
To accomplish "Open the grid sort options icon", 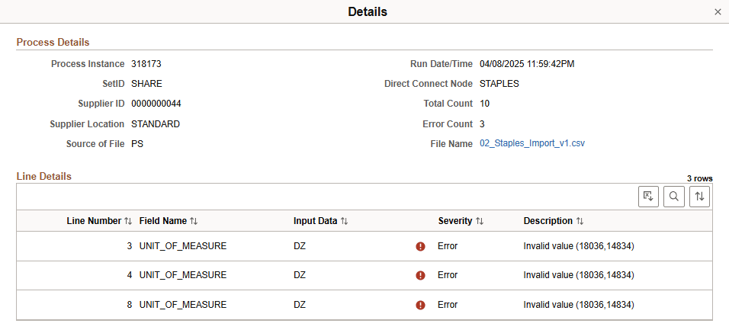I will tap(699, 197).
